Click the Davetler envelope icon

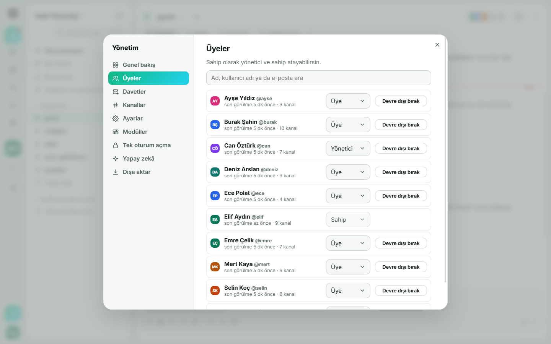(x=116, y=92)
